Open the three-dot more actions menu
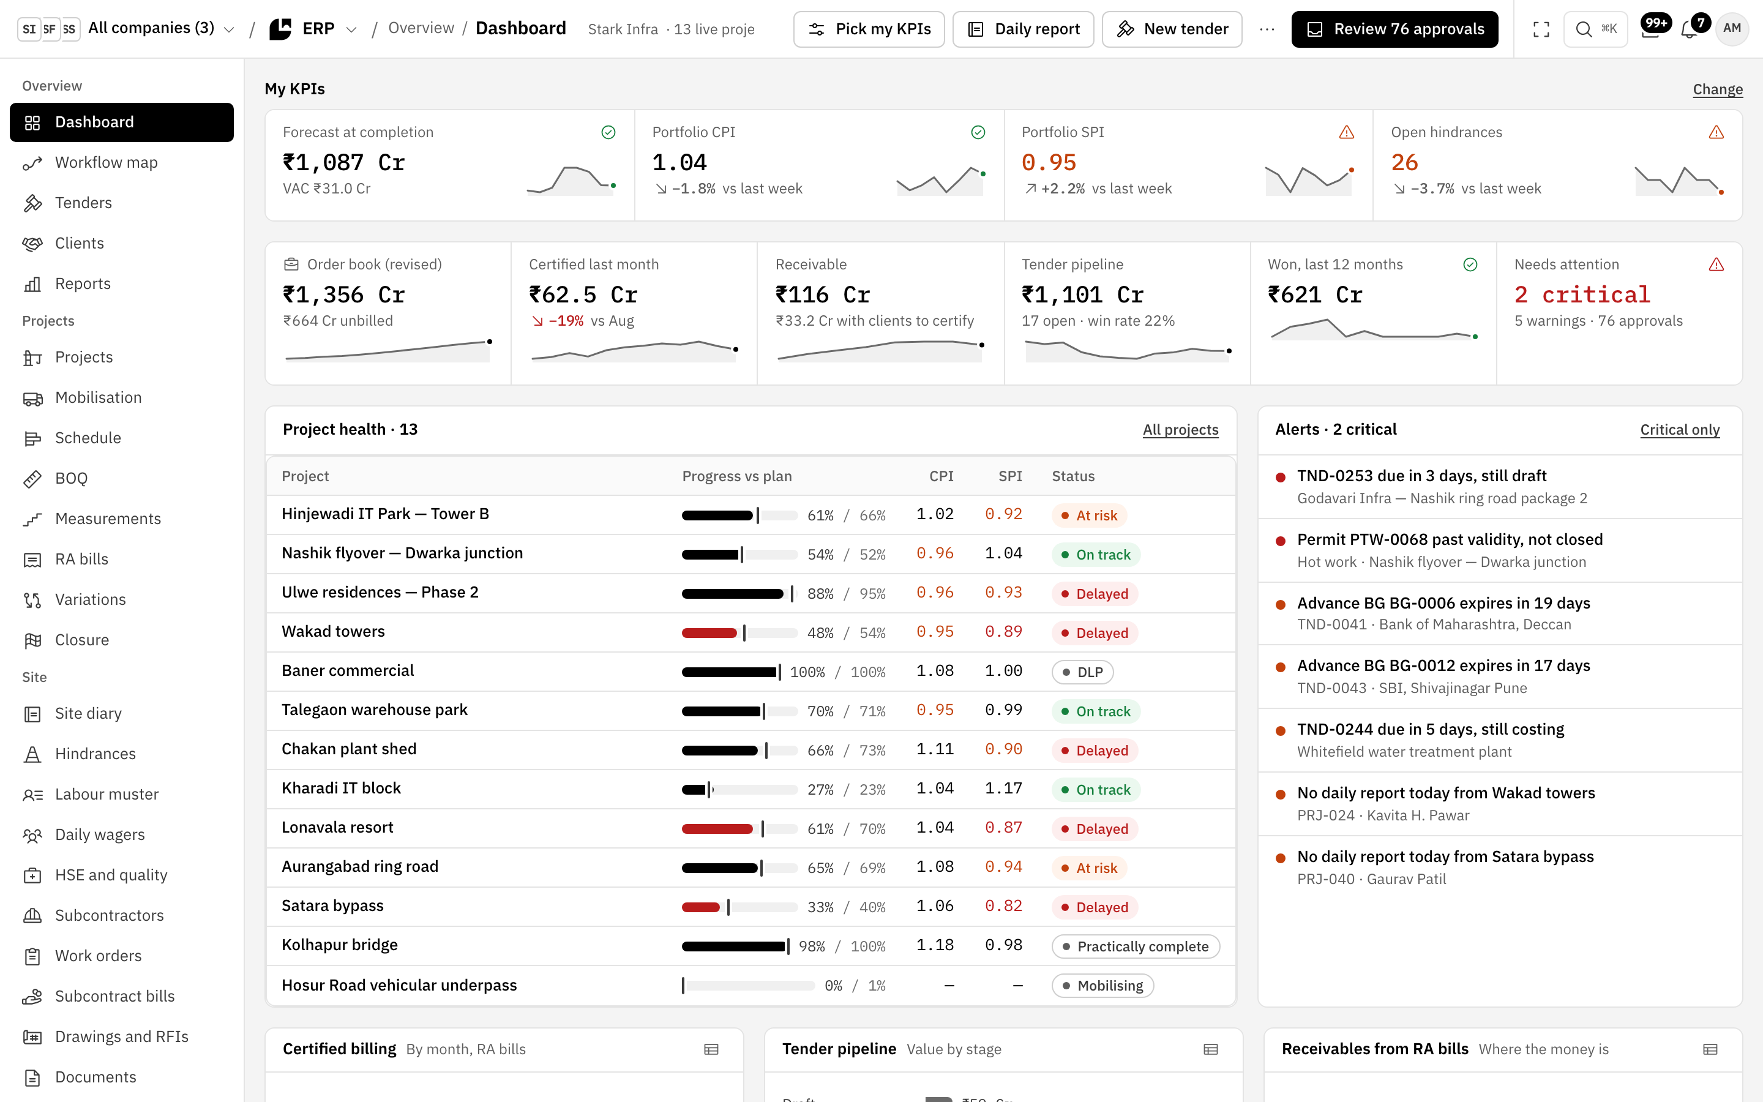 pyautogui.click(x=1267, y=29)
